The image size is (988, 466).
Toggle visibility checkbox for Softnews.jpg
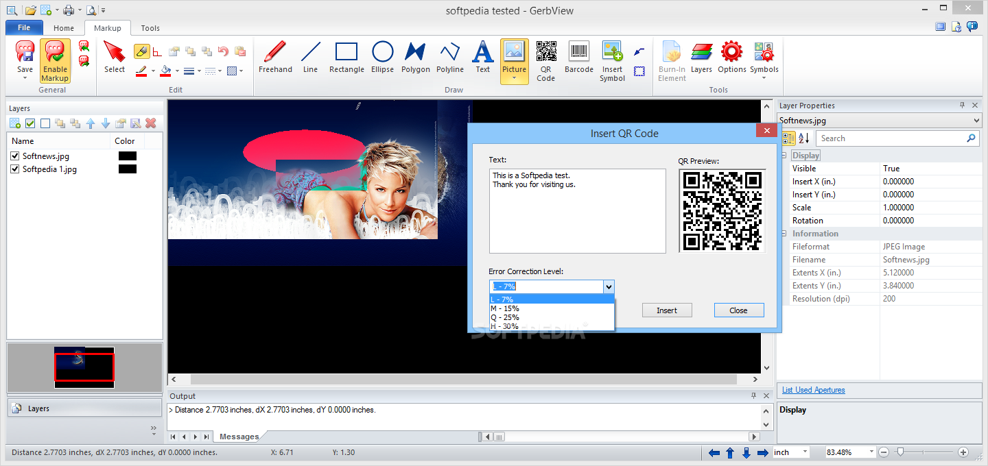pos(15,156)
